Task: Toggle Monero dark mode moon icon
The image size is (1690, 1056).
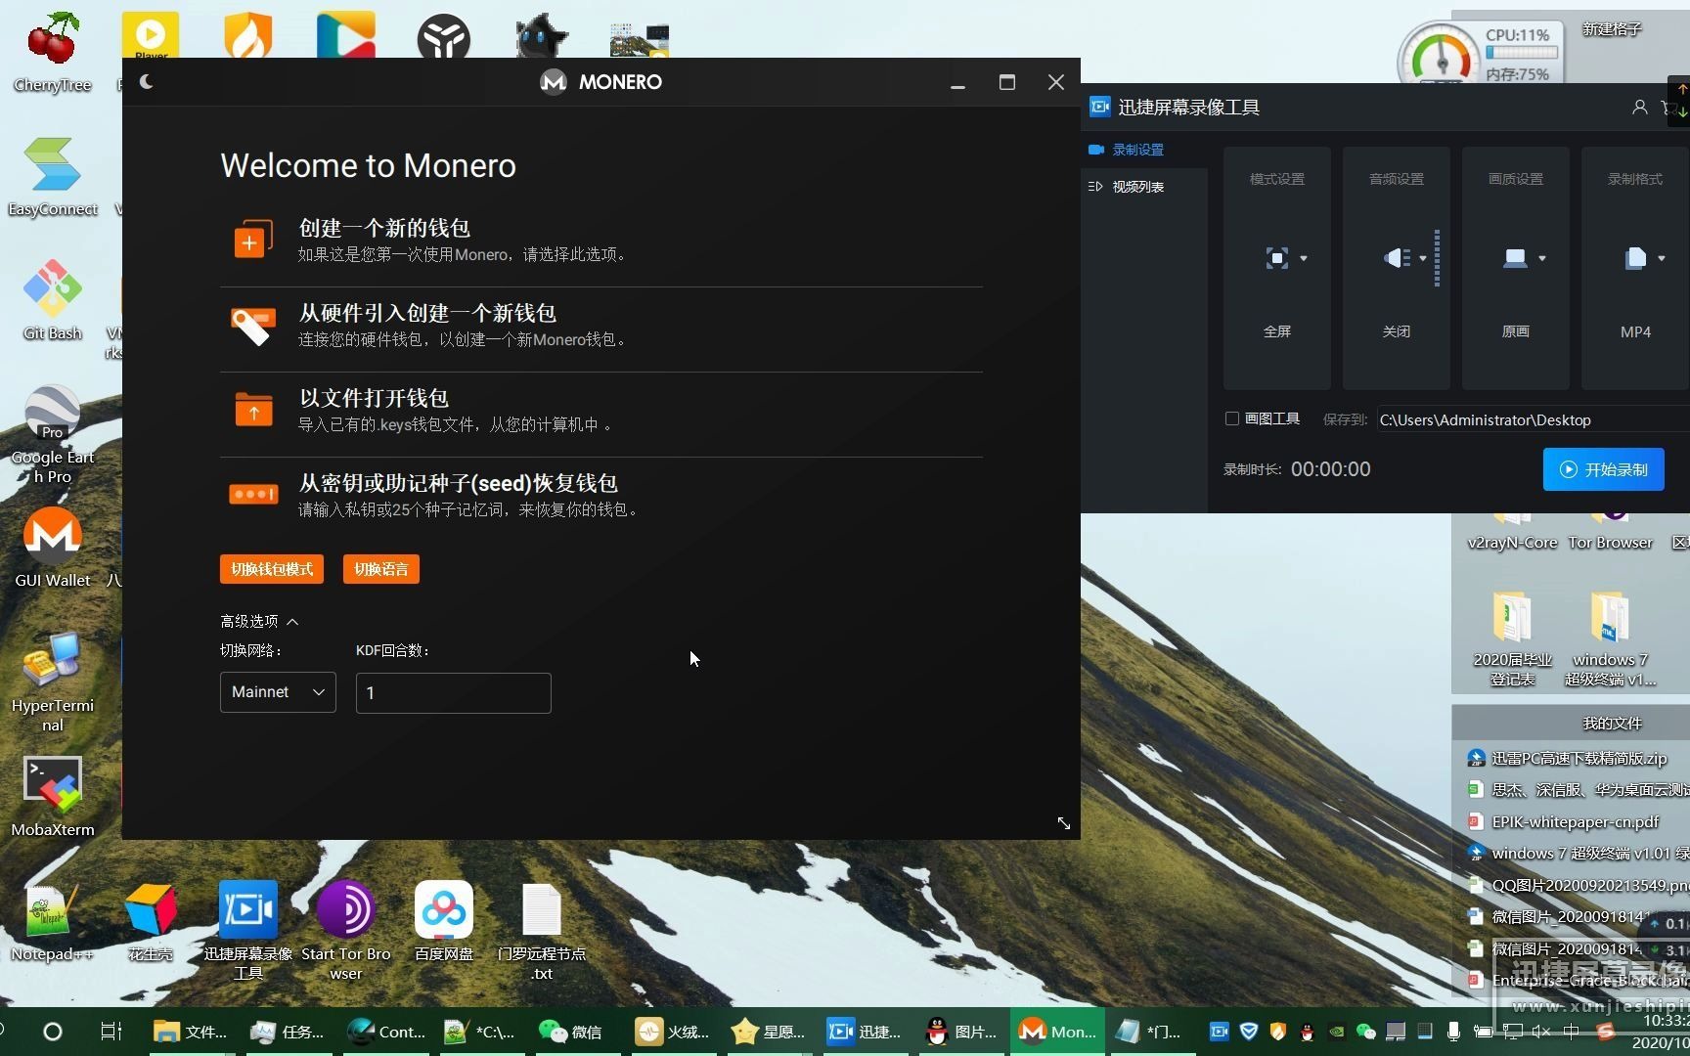Action: [x=147, y=81]
